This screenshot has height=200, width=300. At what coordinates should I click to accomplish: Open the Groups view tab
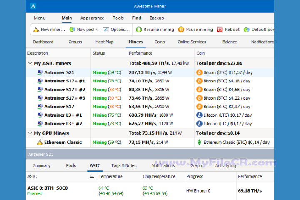pyautogui.click(x=75, y=42)
